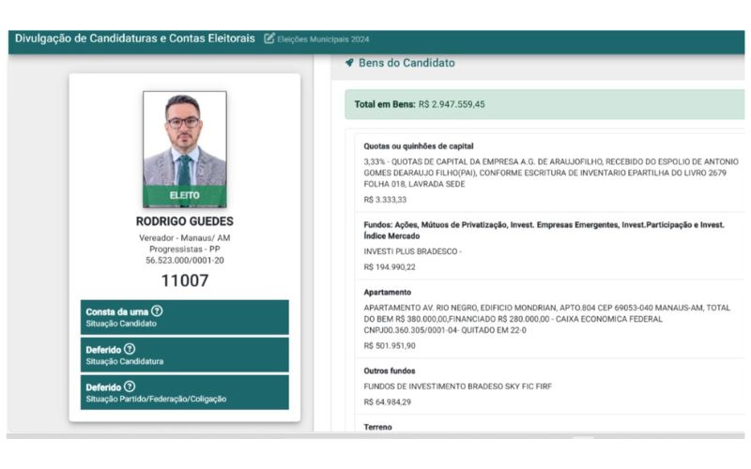Select the Consta da urna status panel
This screenshot has width=751, height=469.
coord(185,317)
